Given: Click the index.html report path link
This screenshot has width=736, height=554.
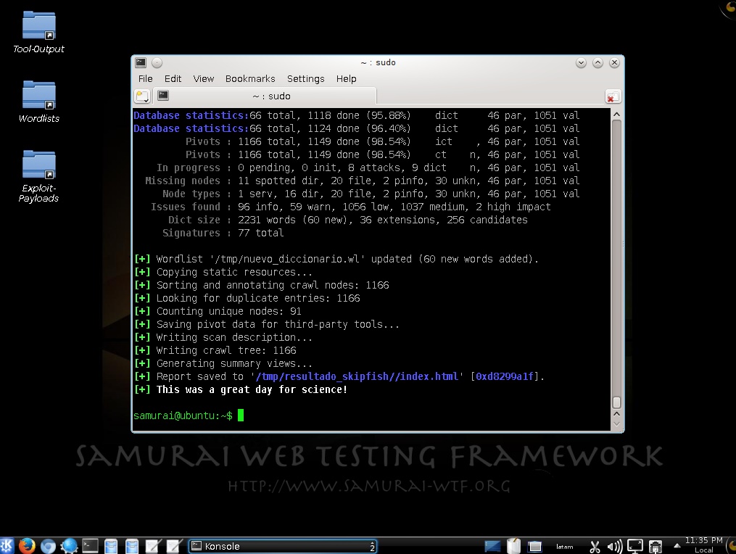Looking at the screenshot, I should click(357, 376).
